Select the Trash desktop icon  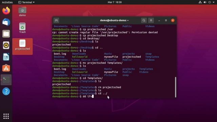click(x=22, y=28)
